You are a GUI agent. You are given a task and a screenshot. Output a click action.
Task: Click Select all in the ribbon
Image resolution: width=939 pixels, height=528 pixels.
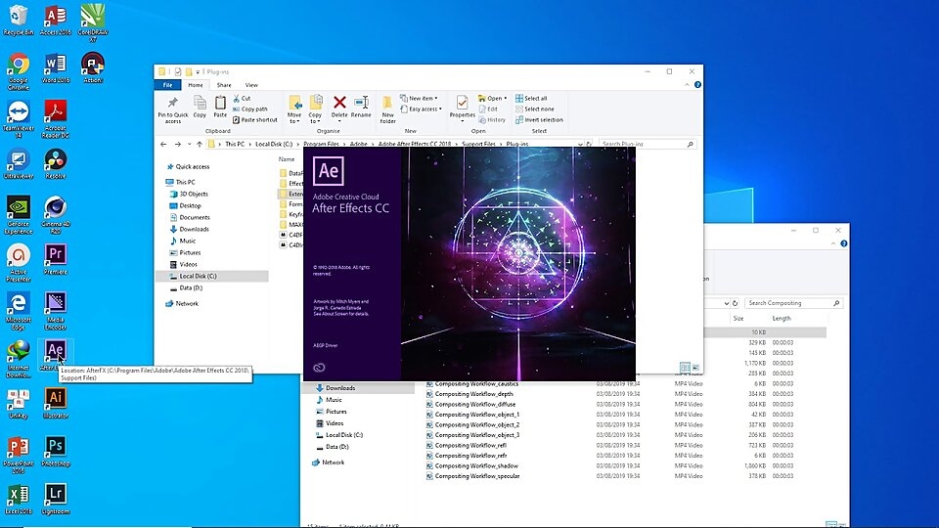531,98
